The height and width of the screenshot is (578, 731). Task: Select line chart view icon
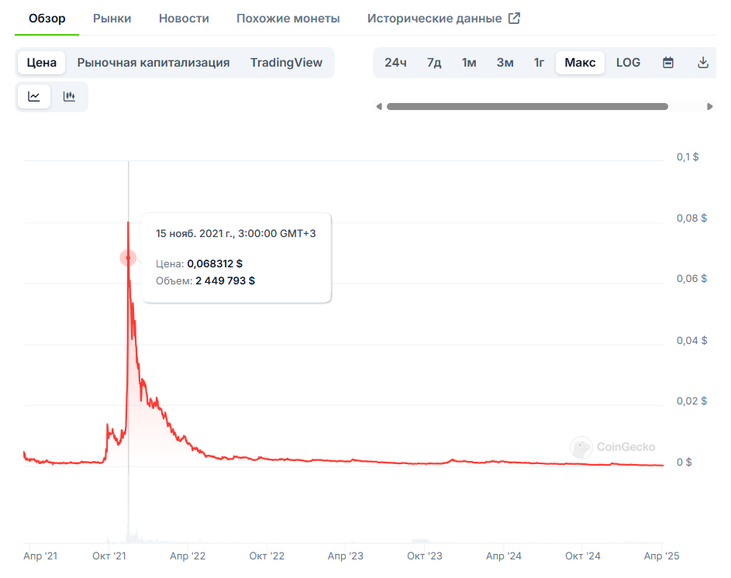pos(34,97)
